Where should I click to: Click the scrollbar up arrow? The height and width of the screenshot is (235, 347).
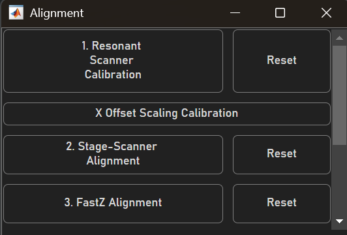[x=339, y=38]
